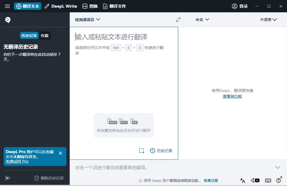Switch to the 收藏 favorites tab

click(45, 35)
